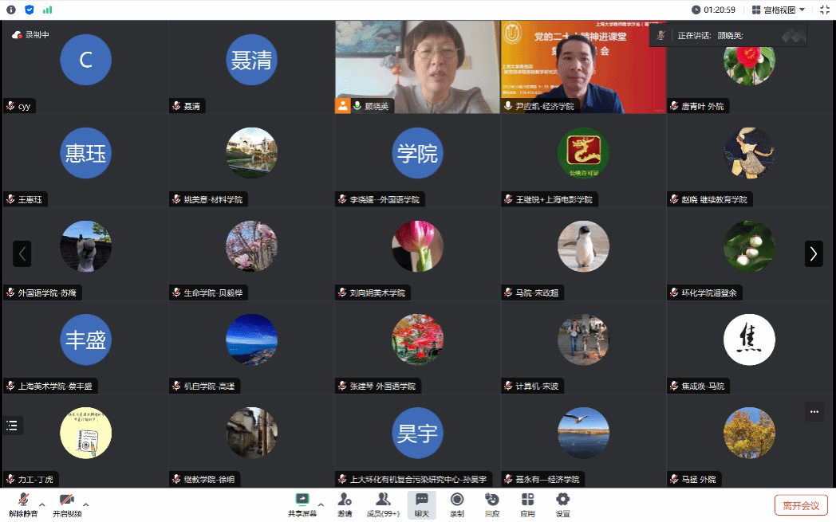The width and height of the screenshot is (836, 522).
Task: Click the red 离开会议 leave button
Action: 801,505
